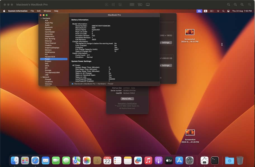Open the Regulatory Certification link
The image size is (255, 167).
coord(127,104)
